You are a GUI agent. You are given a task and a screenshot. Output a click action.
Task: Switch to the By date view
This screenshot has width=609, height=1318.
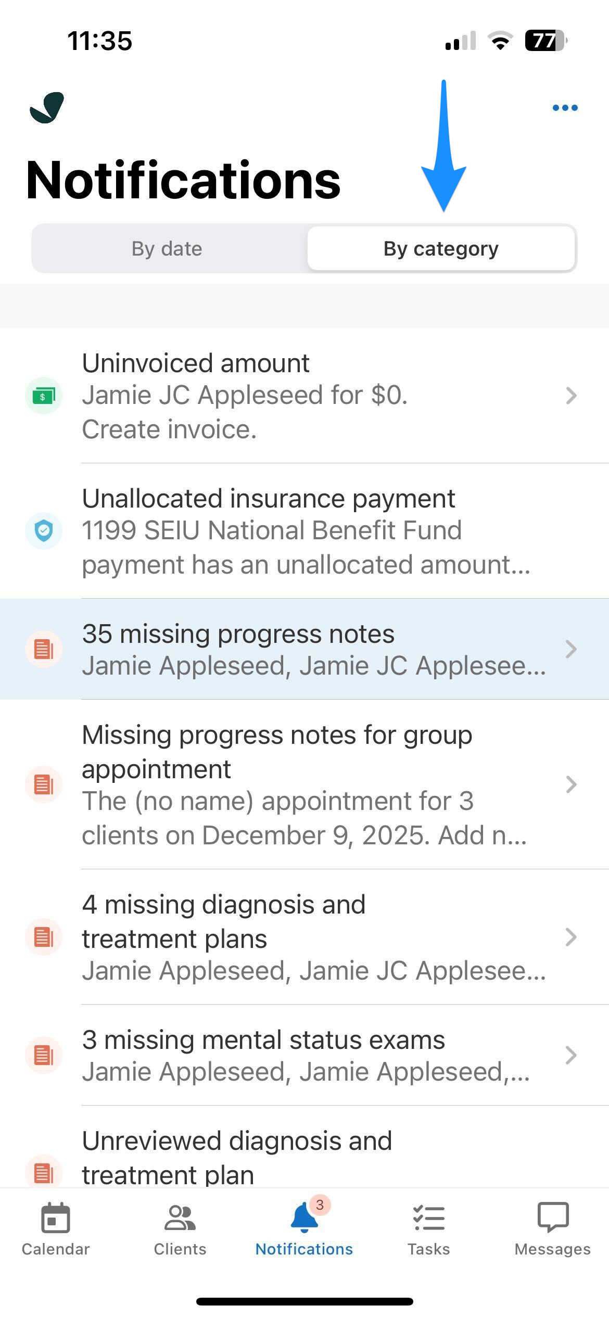pyautogui.click(x=167, y=248)
